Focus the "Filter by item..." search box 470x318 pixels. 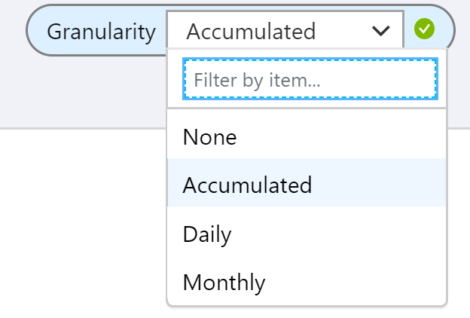309,80
